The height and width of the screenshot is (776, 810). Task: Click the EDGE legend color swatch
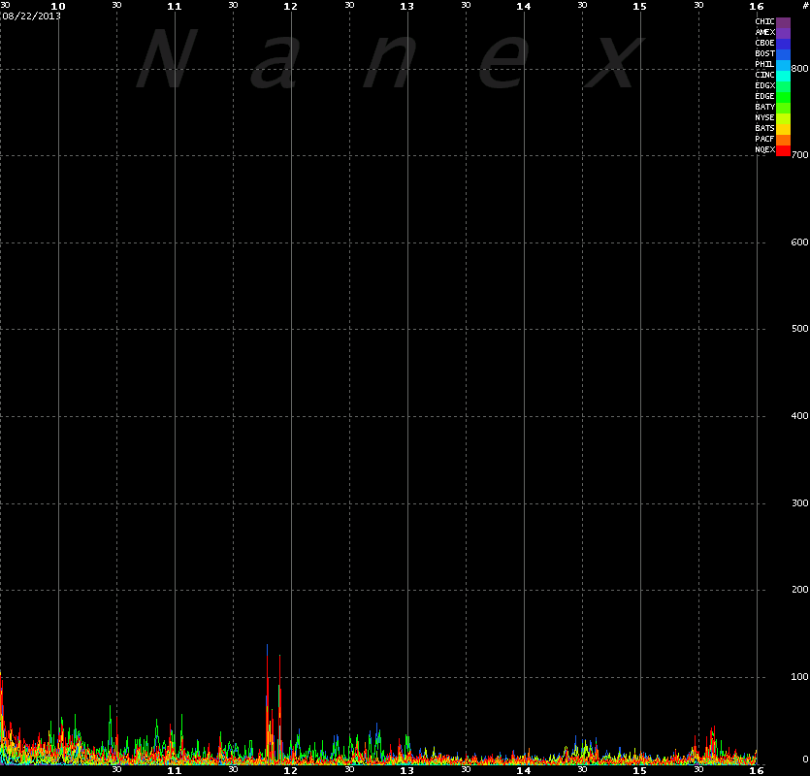point(783,97)
